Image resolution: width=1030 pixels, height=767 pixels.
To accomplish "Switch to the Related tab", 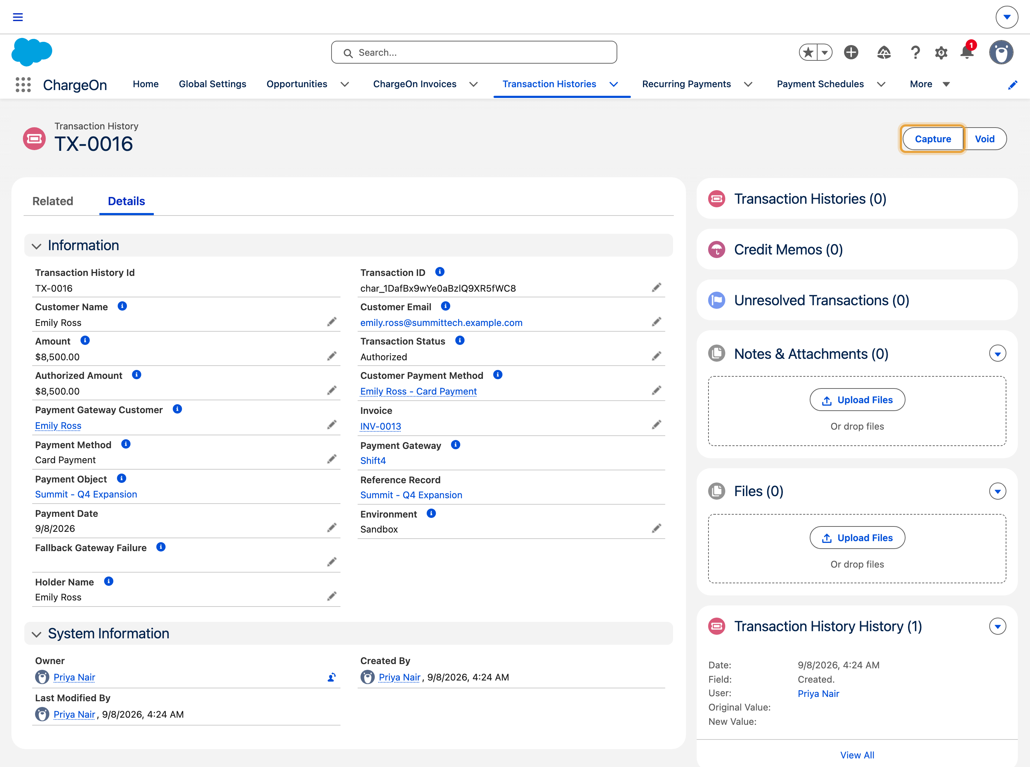I will (x=53, y=202).
